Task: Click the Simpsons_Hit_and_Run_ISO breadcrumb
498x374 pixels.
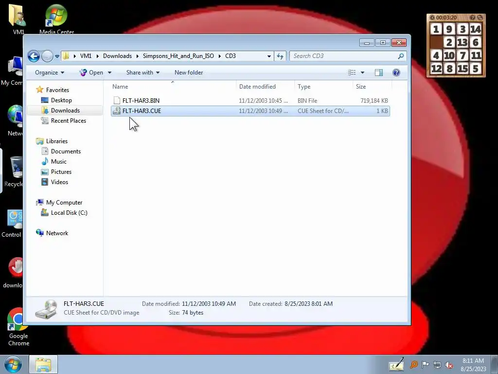Action: [x=178, y=56]
